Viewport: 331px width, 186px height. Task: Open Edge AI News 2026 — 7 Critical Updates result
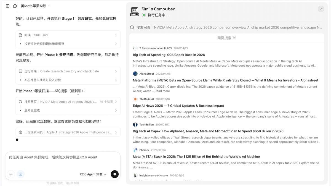(x=178, y=106)
